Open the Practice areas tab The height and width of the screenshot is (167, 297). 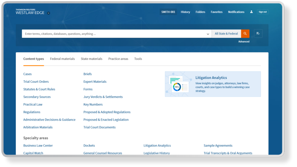tap(118, 59)
